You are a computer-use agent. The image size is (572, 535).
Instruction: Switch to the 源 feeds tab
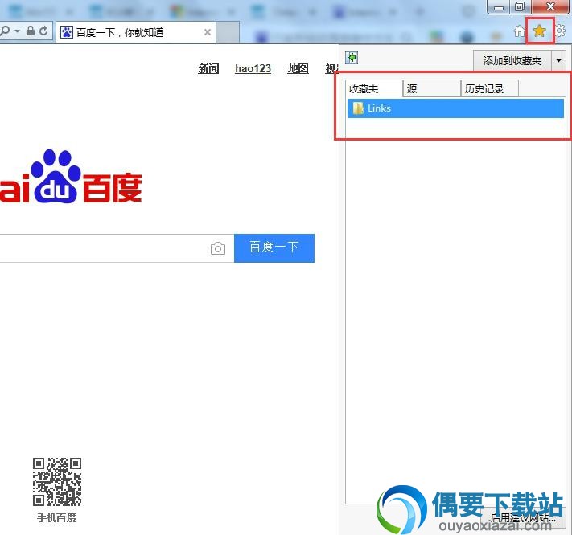coord(432,89)
